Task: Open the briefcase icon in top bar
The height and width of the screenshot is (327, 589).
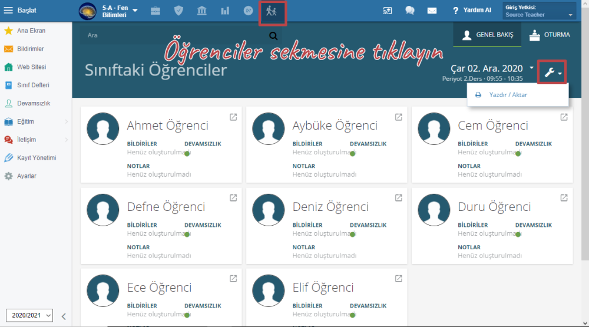Action: (x=155, y=11)
